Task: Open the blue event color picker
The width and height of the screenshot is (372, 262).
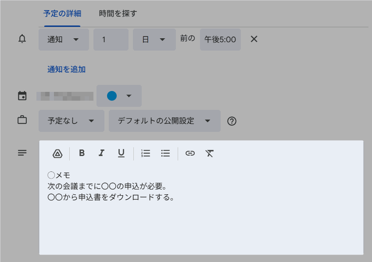Action: (x=119, y=96)
